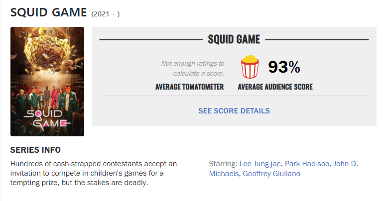Open Lee Jung-jae's cast page
This screenshot has height=201, width=383.
(x=260, y=164)
